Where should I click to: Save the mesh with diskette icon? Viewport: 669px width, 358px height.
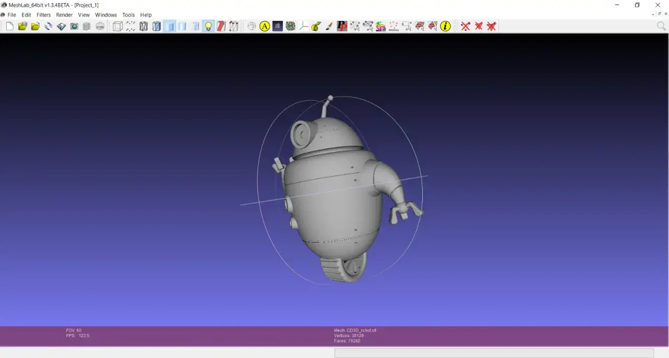tap(61, 26)
